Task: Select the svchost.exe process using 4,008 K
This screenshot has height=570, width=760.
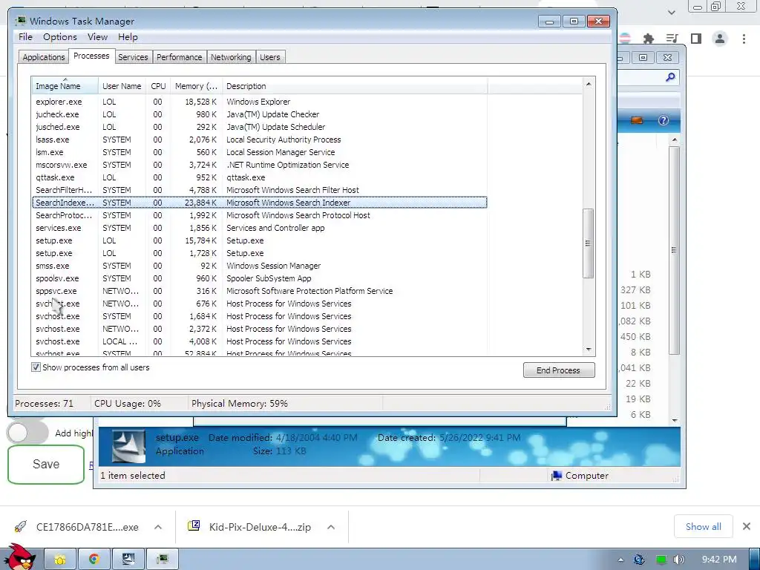Action: click(259, 341)
